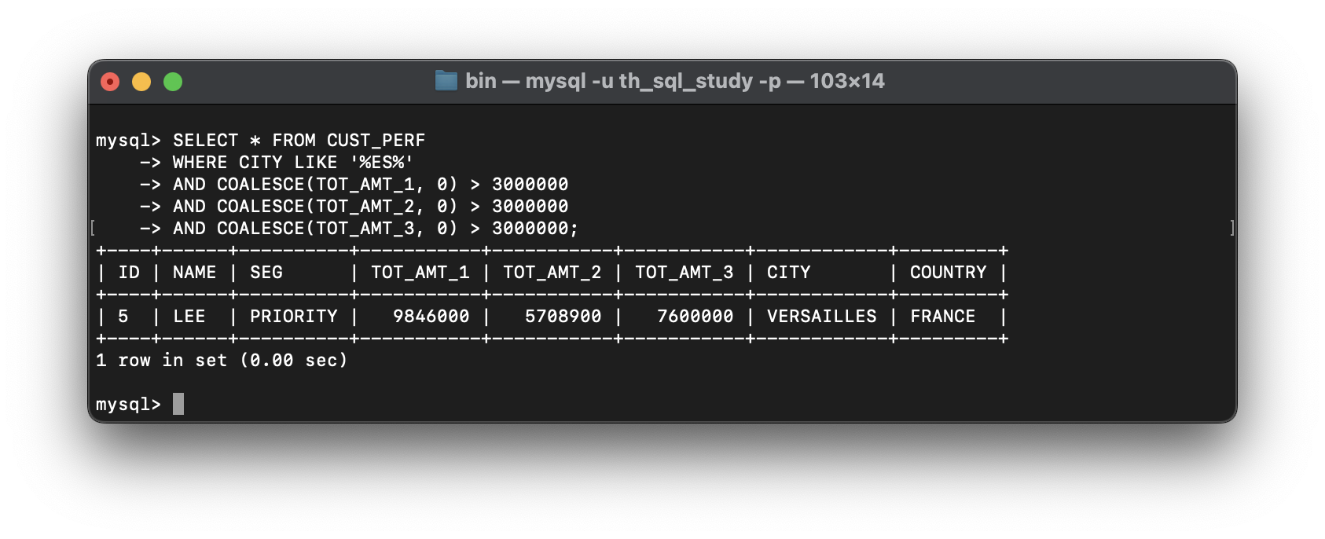Screen dimensions: 1325x539
Task: Click the blinking cursor at the last mysql prompt
Action: [x=178, y=404]
